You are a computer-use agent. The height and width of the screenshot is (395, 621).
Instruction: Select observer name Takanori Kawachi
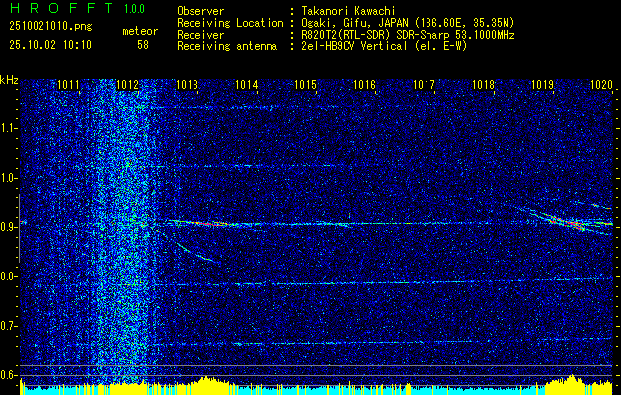pos(349,11)
